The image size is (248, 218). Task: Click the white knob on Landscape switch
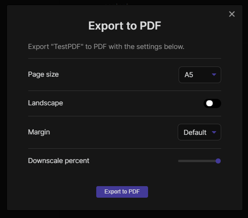pyautogui.click(x=210, y=103)
